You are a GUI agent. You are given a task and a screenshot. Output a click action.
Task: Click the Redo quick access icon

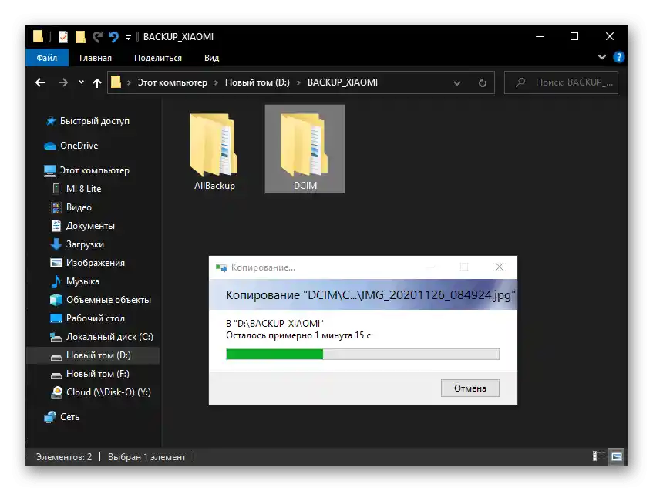(x=97, y=37)
